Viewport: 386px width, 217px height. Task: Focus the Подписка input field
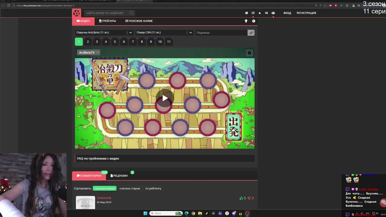coord(221,33)
